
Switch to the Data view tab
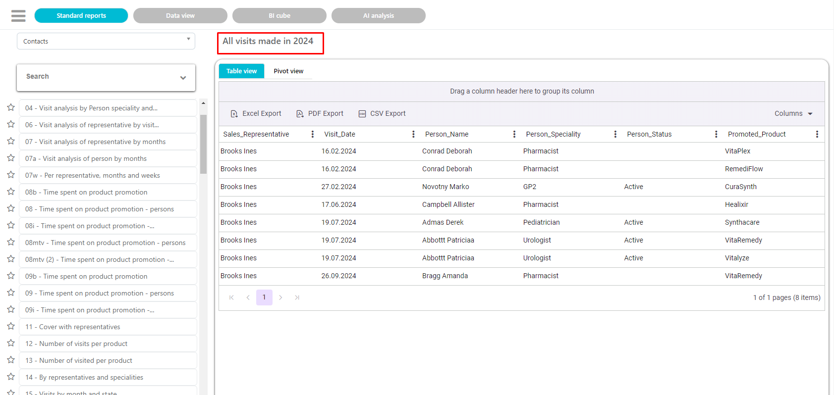(180, 16)
